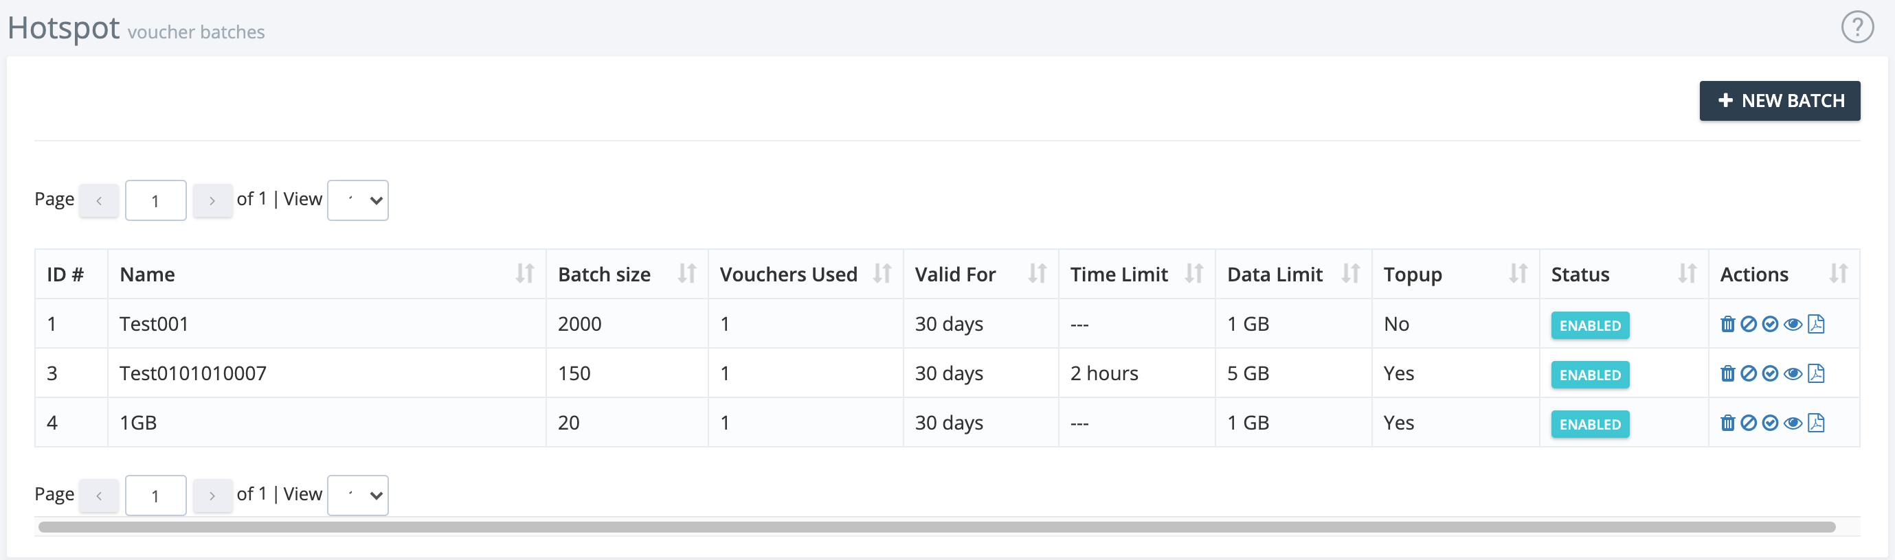The width and height of the screenshot is (1895, 560).
Task: Select the Test001 name cell
Action: tap(326, 323)
